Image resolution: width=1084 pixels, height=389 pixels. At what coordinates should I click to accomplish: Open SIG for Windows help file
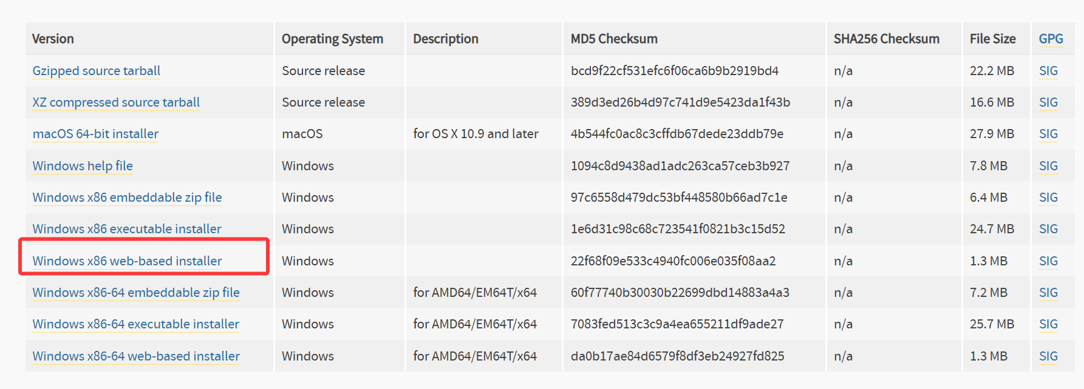1048,166
